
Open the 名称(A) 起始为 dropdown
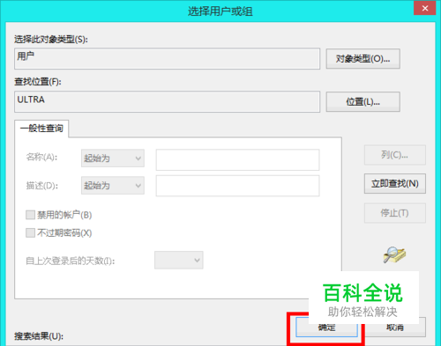(113, 158)
